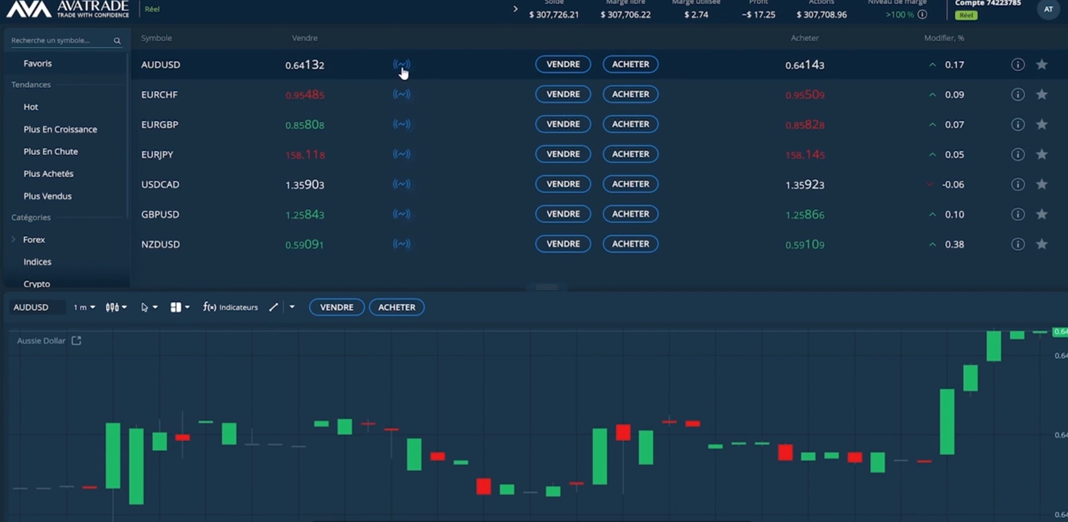This screenshot has width=1068, height=522.
Task: Select Plus Vendus
Action: 47,196
